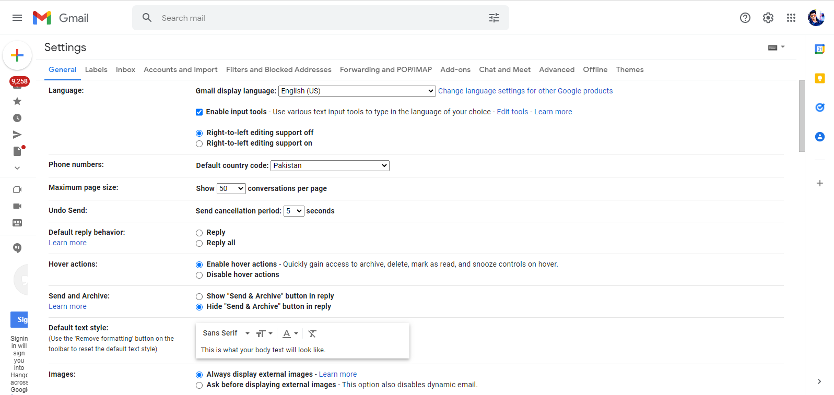
Task: Open Starred mail from sidebar
Action: pos(17,101)
